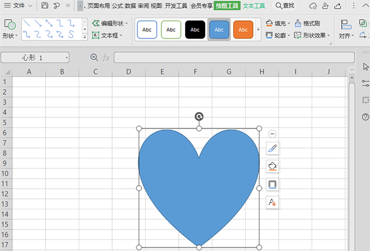Viewport: 370px width, 251px height.
Task: Collapse the floating toolbar with minus button
Action: pos(272,134)
